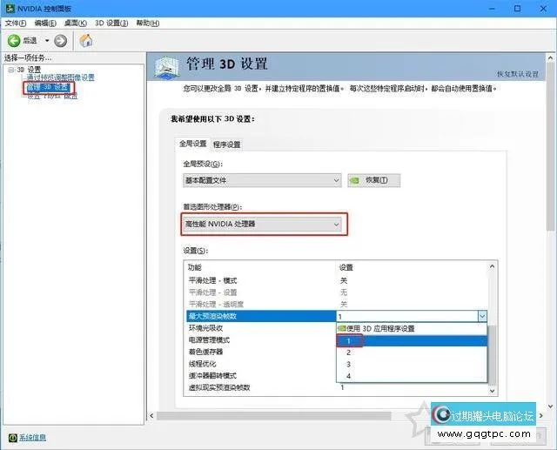Select the 虚拟现实预渲染帧数 row
The width and height of the screenshot is (557, 450).
point(337,387)
